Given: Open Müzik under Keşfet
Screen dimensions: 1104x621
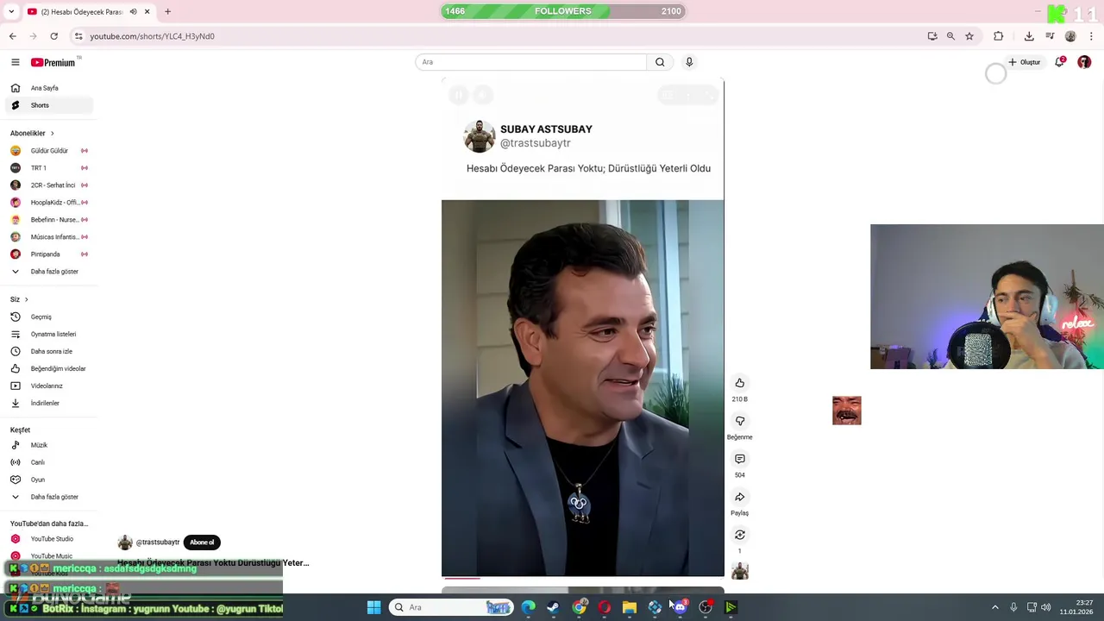Looking at the screenshot, I should click(x=48, y=445).
